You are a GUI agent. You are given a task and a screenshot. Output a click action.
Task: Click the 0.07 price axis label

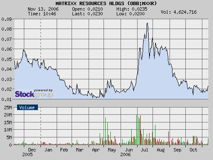tap(6, 39)
